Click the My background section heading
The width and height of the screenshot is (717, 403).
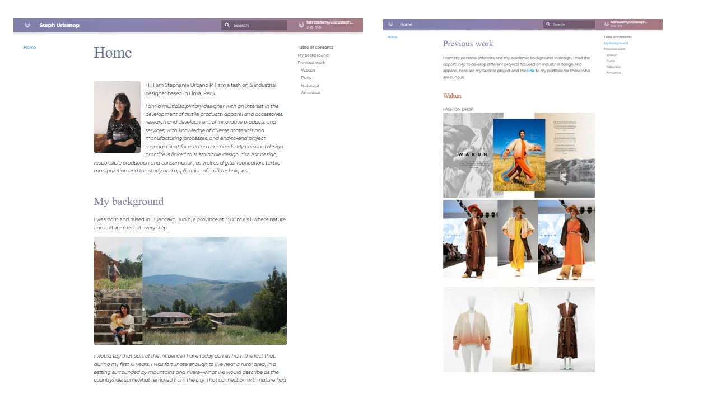point(129,201)
